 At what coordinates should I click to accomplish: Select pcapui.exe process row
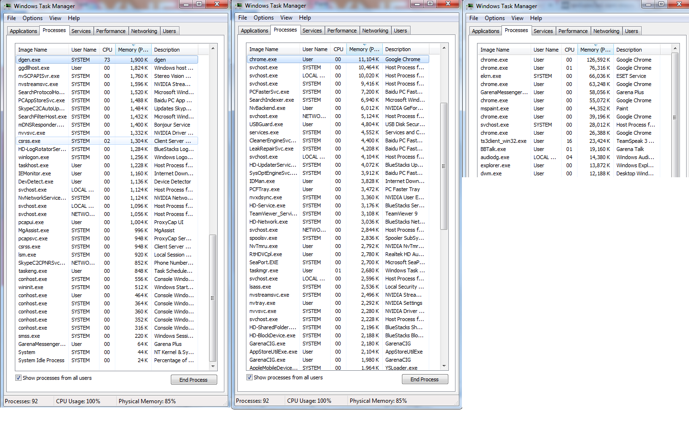[x=107, y=222]
